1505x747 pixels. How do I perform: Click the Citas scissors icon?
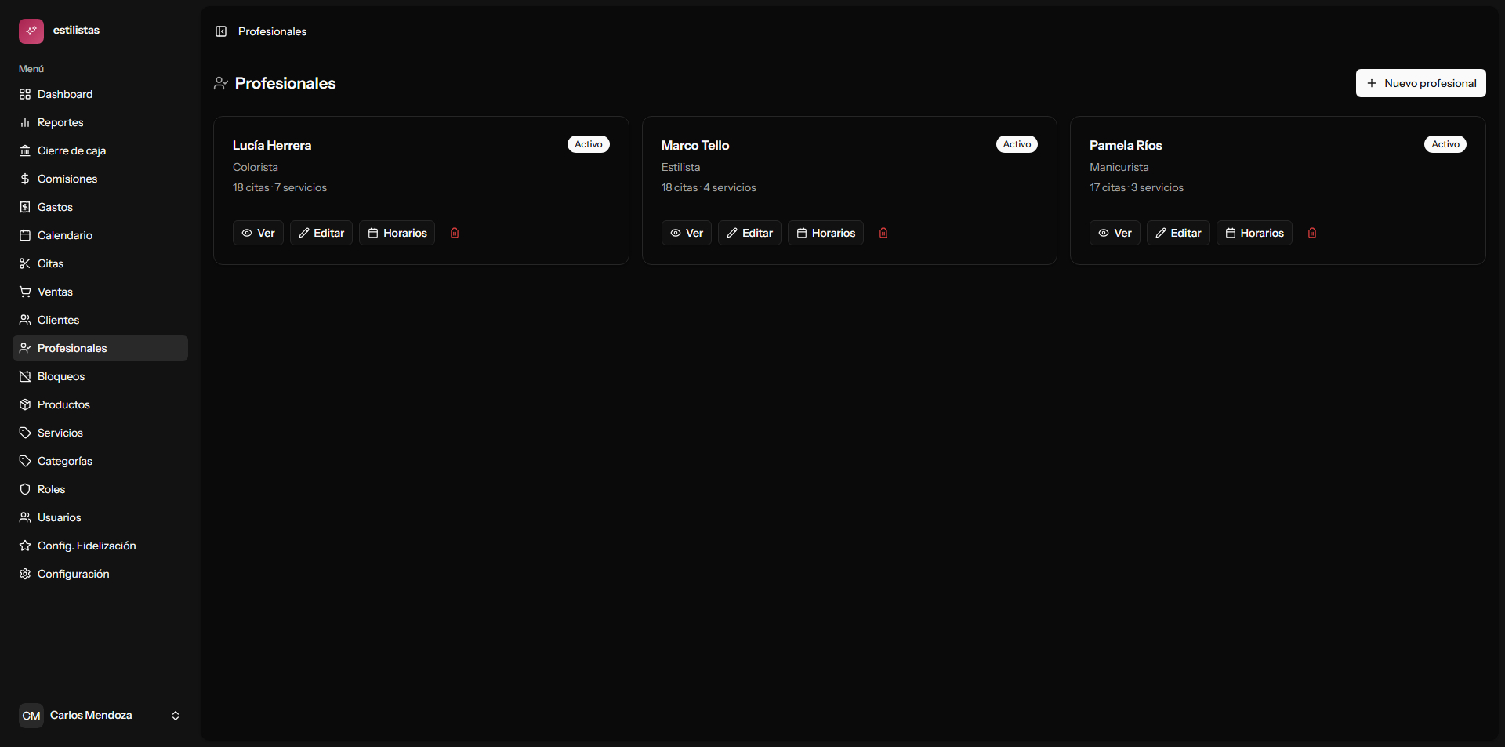coord(24,263)
